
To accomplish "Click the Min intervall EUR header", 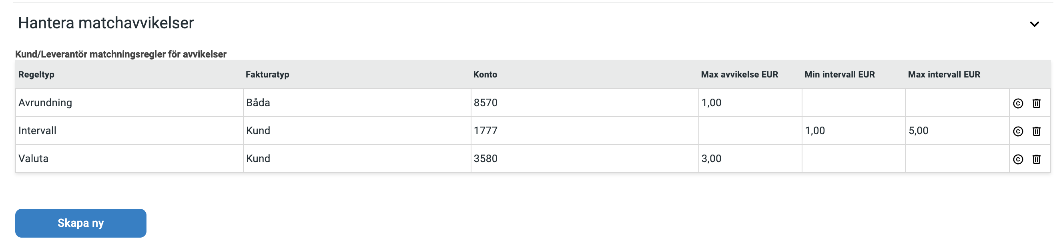I will click(839, 75).
